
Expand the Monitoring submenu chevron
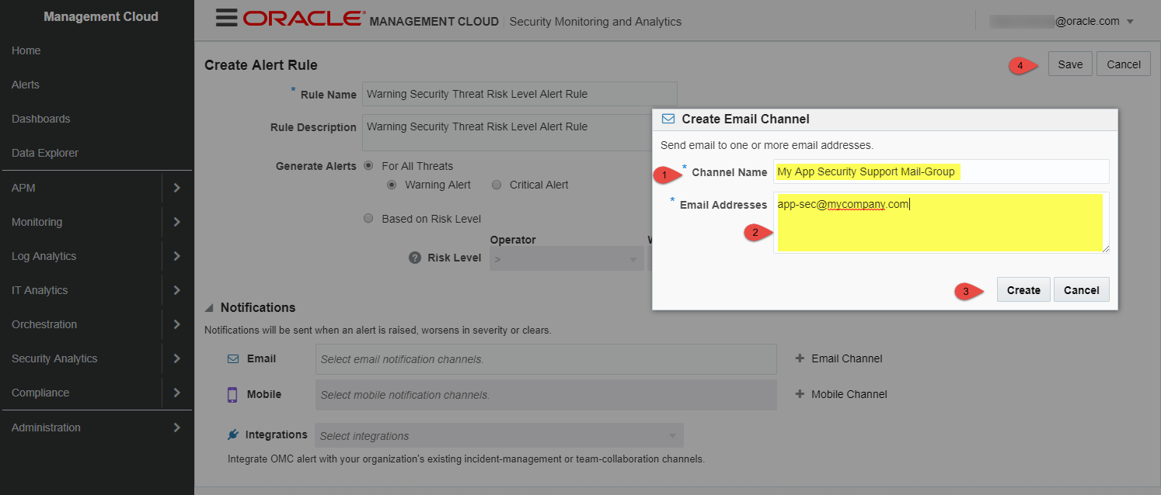[x=177, y=222]
